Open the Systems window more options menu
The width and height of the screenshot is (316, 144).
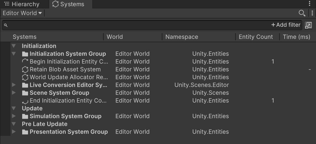(x=312, y=13)
